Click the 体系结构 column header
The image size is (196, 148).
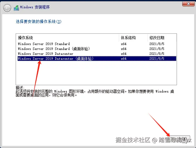click(133, 38)
